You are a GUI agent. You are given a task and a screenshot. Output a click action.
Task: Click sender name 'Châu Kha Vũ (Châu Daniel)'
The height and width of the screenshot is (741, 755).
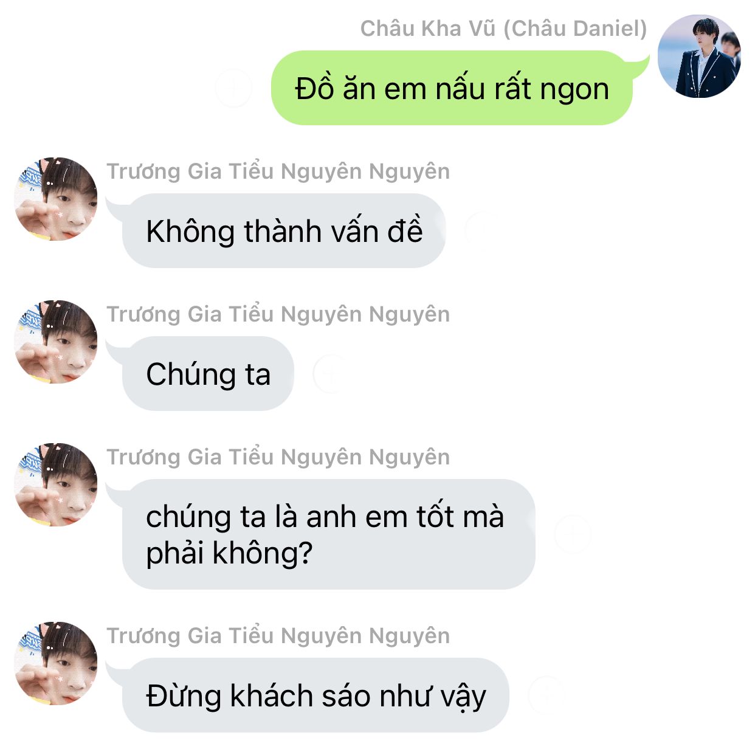point(503,29)
